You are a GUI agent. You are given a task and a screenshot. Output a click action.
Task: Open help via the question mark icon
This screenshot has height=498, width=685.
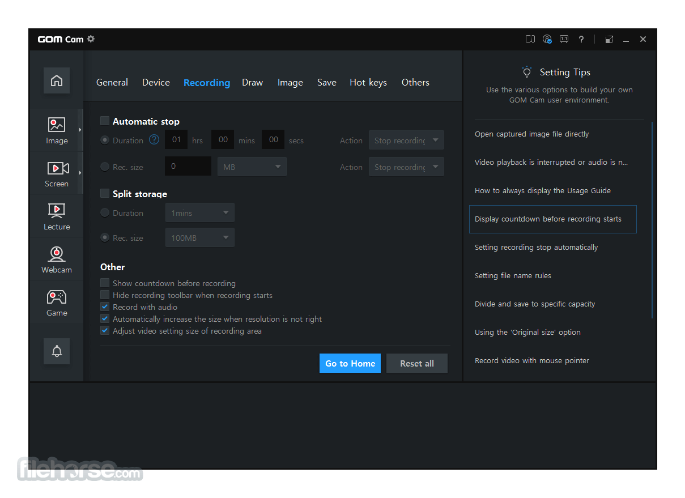[x=581, y=39]
